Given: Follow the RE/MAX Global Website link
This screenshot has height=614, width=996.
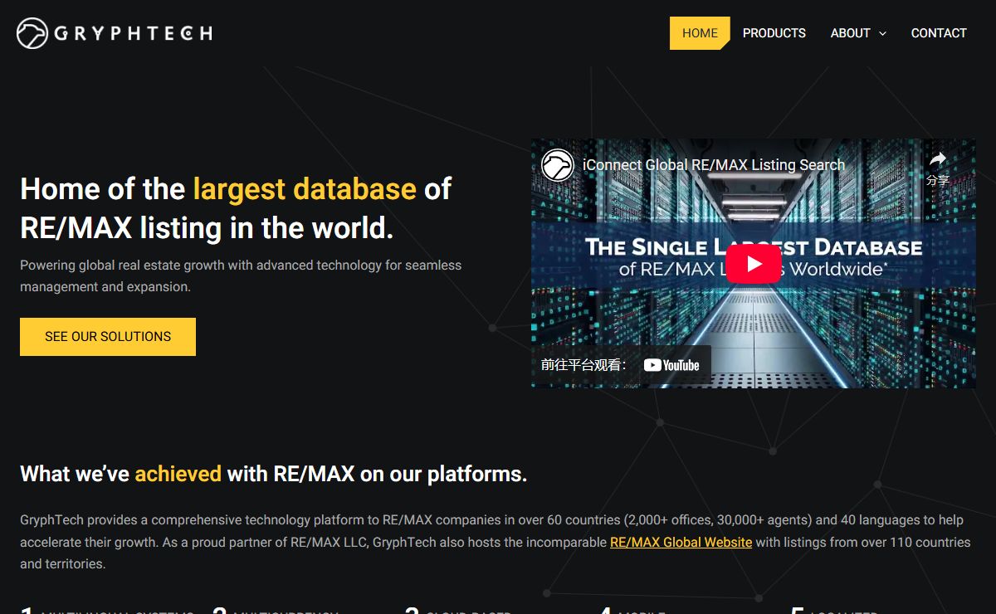Looking at the screenshot, I should [x=681, y=542].
